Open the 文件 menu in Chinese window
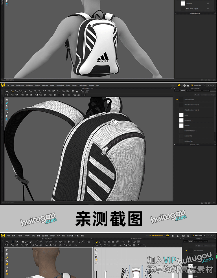The height and width of the screenshot is (278, 217). (x=8, y=236)
